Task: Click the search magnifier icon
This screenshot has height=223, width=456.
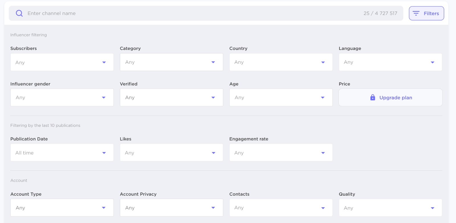Action: click(x=19, y=13)
